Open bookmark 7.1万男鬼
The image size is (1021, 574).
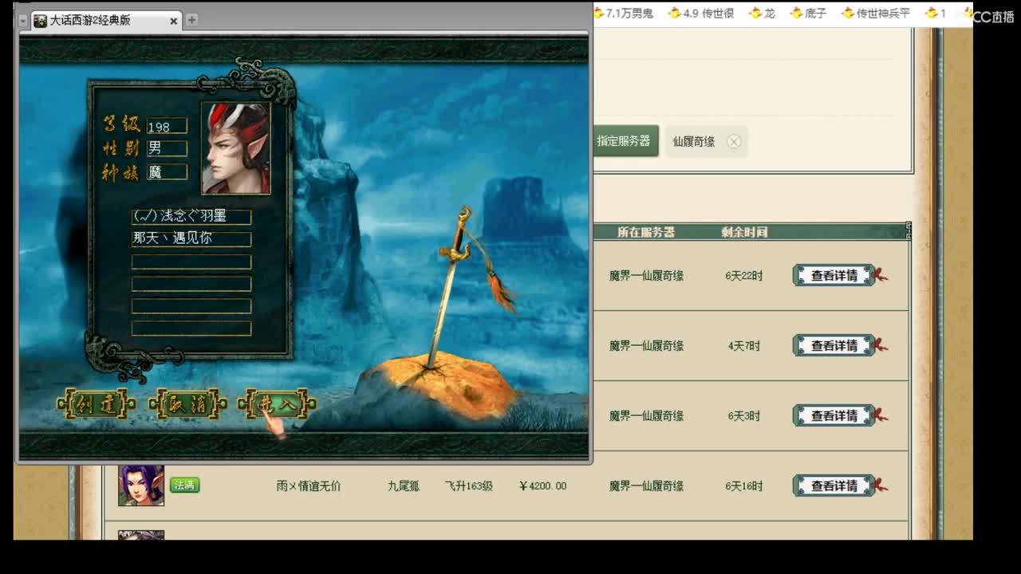pos(624,13)
